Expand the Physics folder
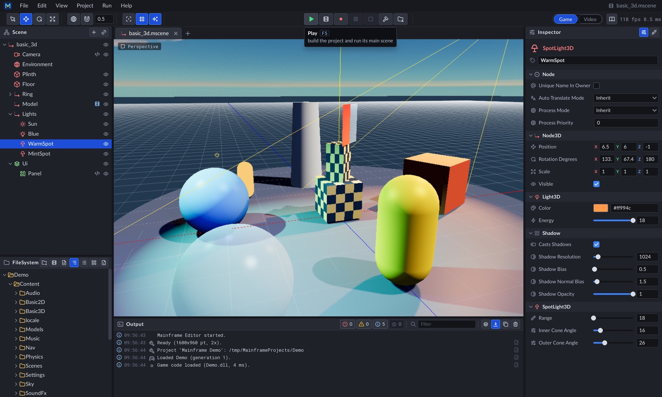 click(16, 357)
